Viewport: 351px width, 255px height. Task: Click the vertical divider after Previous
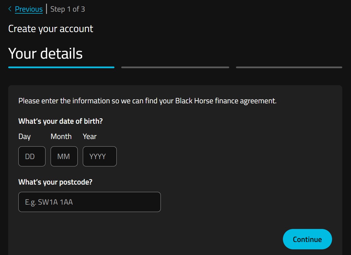(46, 9)
